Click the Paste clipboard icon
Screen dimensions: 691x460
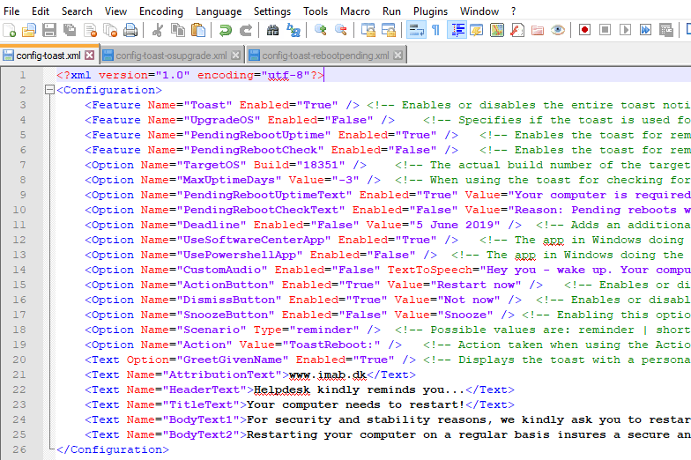click(x=198, y=30)
